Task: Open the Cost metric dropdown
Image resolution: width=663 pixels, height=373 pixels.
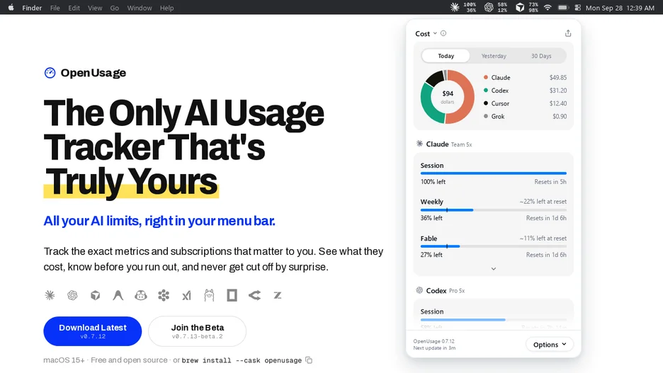Action: 426,34
